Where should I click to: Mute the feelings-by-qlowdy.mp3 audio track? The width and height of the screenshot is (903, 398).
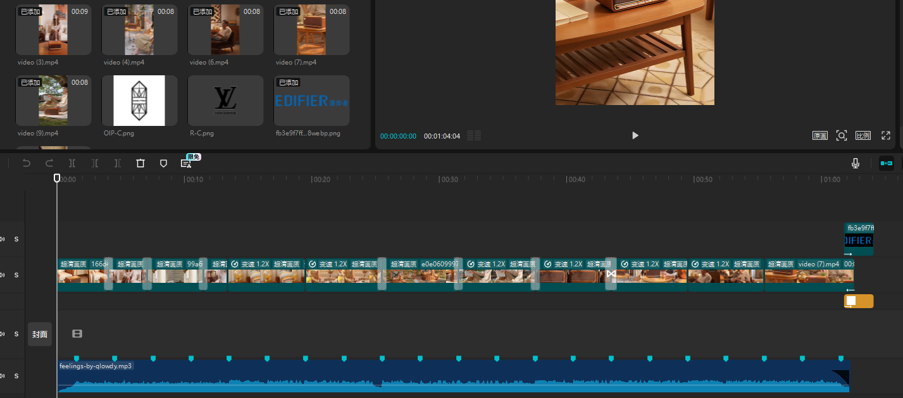[x=3, y=376]
